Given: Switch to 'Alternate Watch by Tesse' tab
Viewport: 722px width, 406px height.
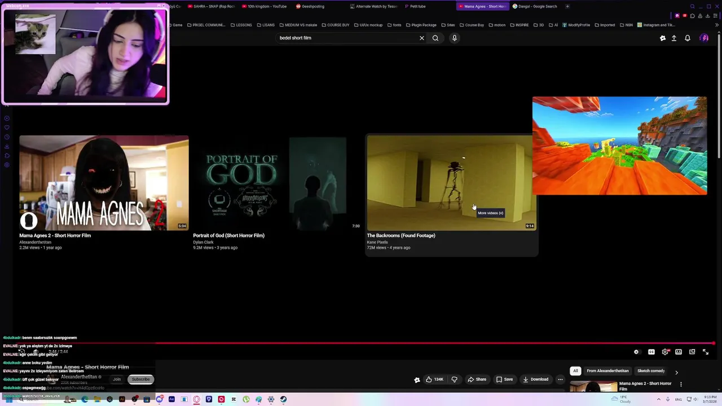Looking at the screenshot, I should coord(373,6).
